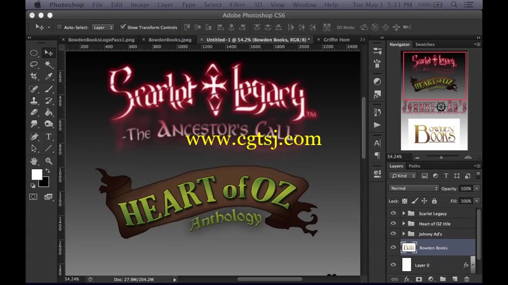The height and width of the screenshot is (285, 508).
Task: Hide Layer 0 visibility eye
Action: click(393, 265)
